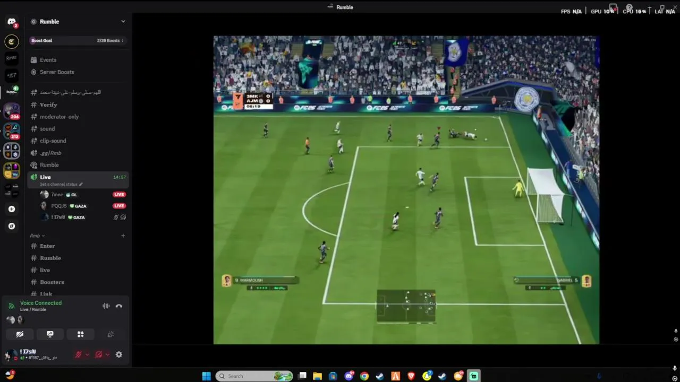The height and width of the screenshot is (382, 680).
Task: Click the Voice Connected status text
Action: (x=41, y=303)
